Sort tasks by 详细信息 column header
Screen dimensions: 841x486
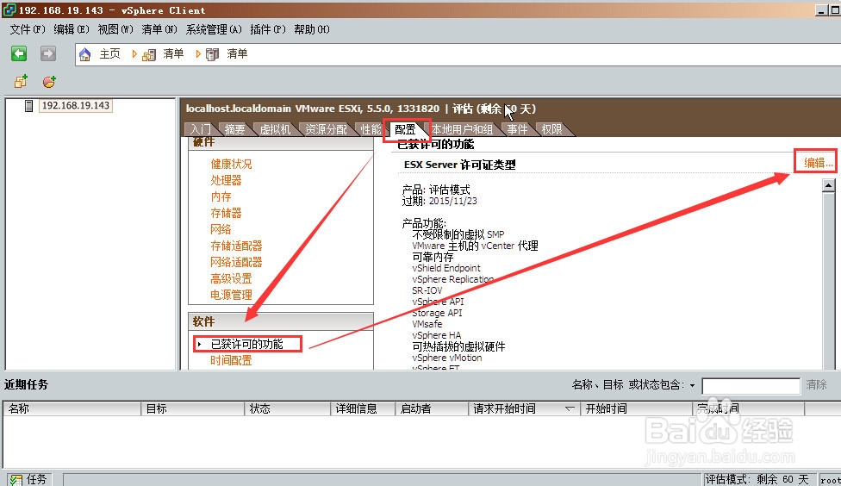coord(363,408)
